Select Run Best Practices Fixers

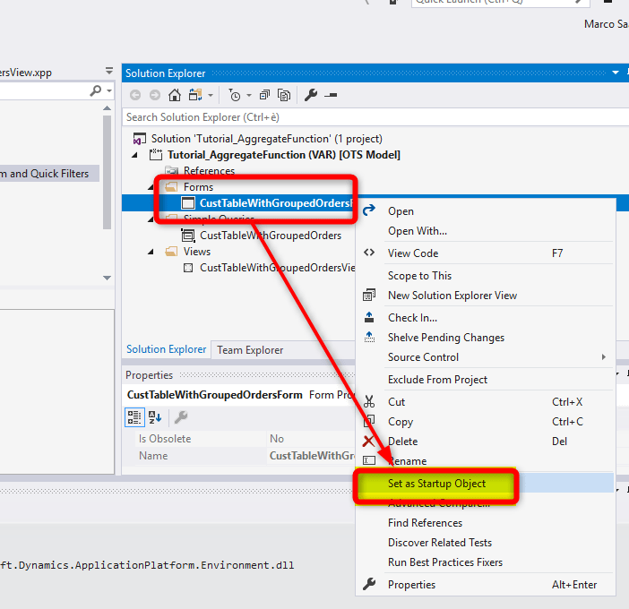click(444, 562)
